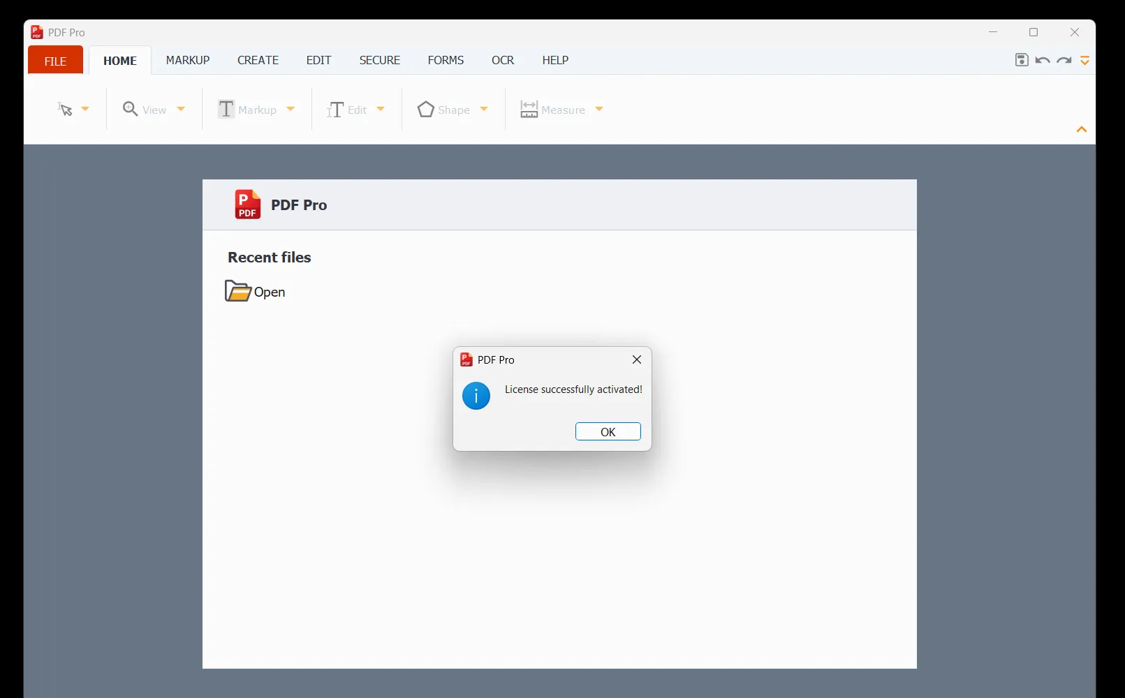Expand the Markup dropdown arrow
Image resolution: width=1125 pixels, height=698 pixels.
pyautogui.click(x=291, y=110)
